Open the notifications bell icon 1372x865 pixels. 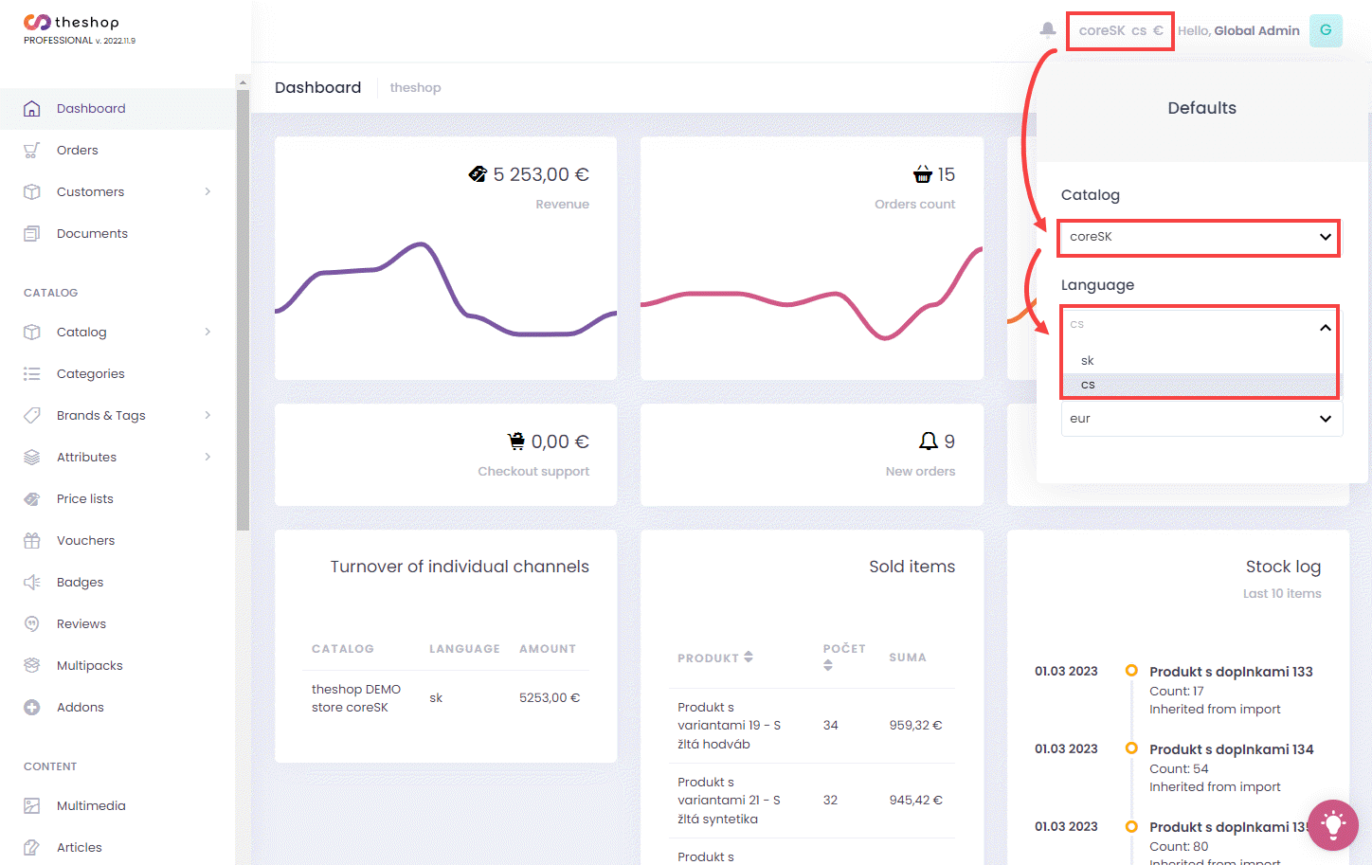click(x=1048, y=30)
